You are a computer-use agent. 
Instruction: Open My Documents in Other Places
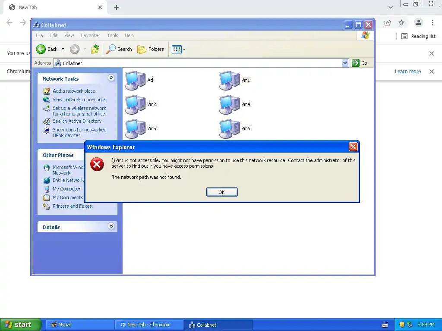[x=68, y=197]
